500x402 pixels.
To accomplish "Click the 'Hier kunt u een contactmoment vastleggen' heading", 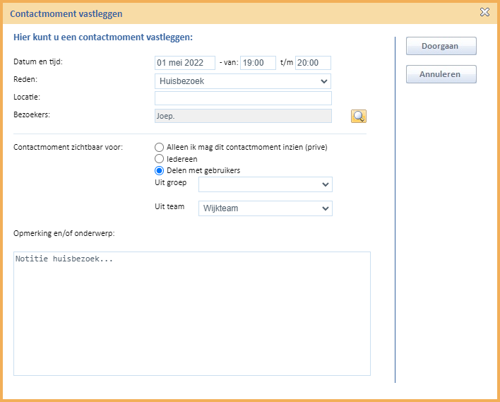I will coord(103,37).
